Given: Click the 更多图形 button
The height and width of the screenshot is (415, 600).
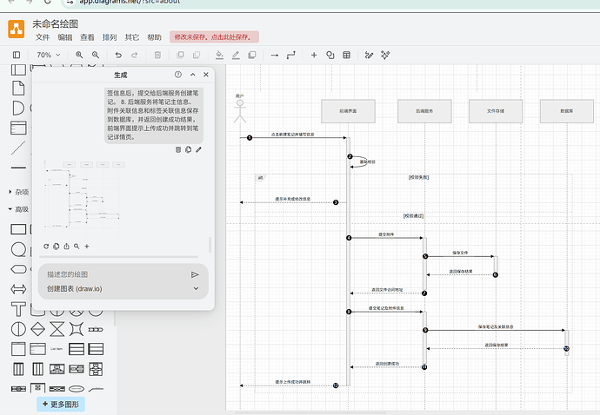Looking at the screenshot, I should (61, 404).
